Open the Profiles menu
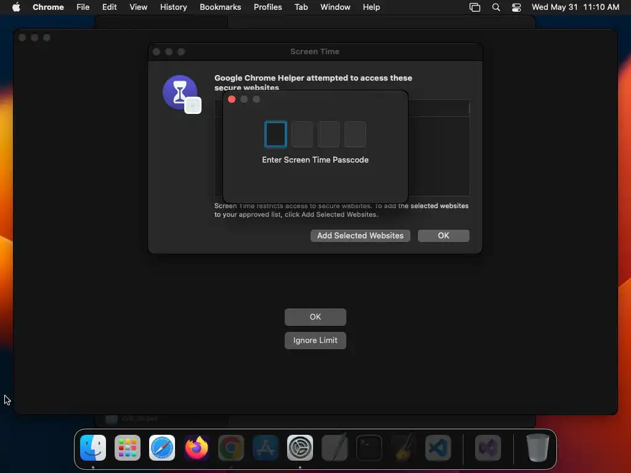 (x=267, y=7)
